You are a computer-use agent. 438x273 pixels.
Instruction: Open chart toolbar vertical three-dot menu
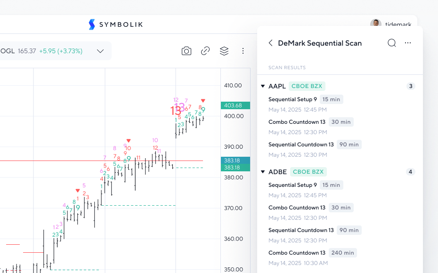pyautogui.click(x=243, y=51)
